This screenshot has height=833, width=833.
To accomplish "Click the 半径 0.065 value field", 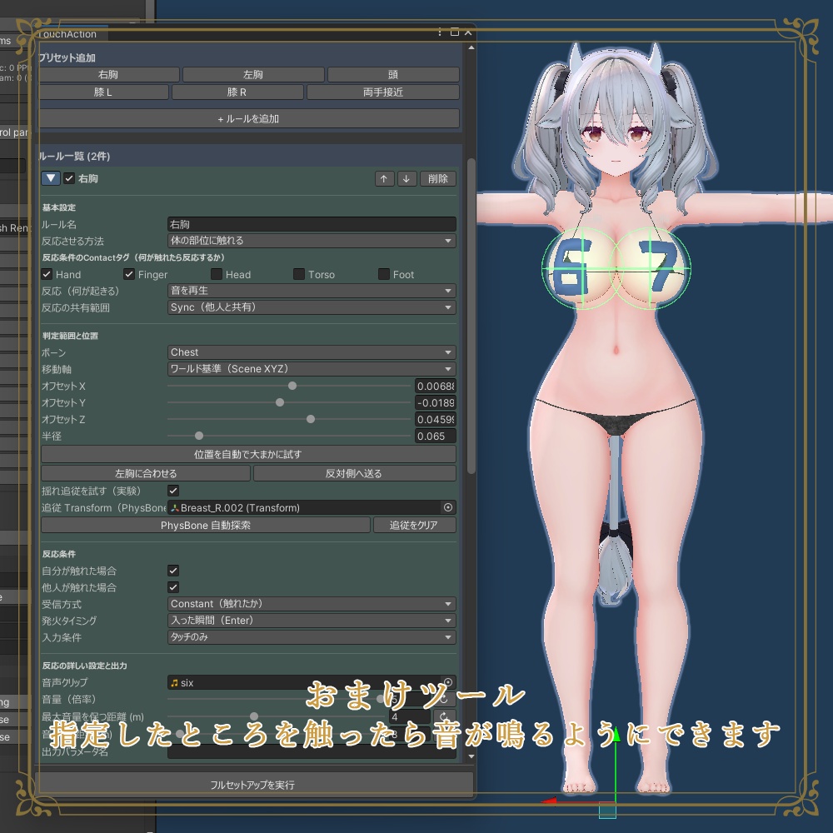I will point(435,436).
